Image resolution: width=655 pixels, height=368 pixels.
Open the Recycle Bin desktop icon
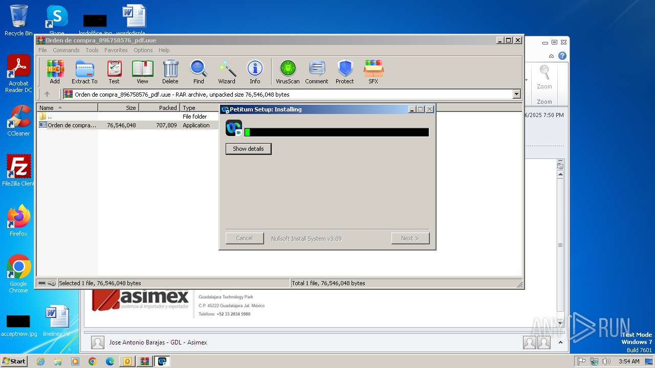[x=18, y=20]
